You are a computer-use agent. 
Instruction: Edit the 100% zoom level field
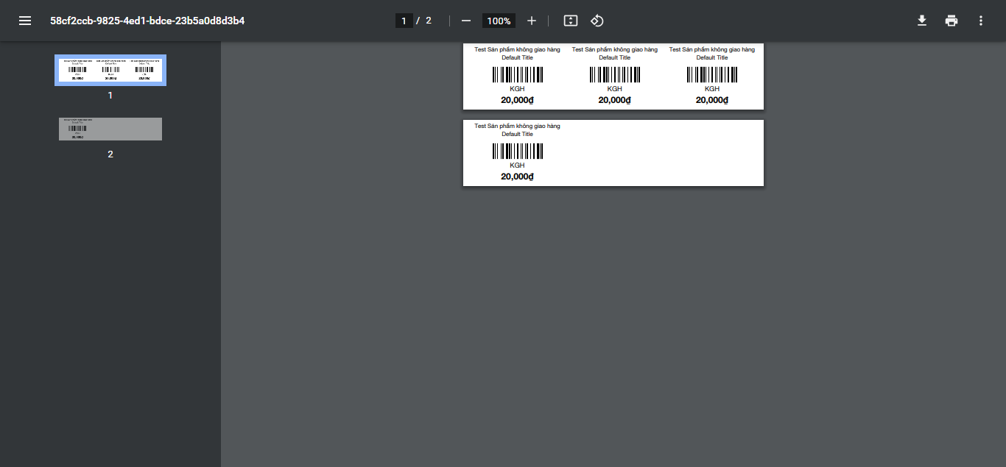tap(499, 21)
